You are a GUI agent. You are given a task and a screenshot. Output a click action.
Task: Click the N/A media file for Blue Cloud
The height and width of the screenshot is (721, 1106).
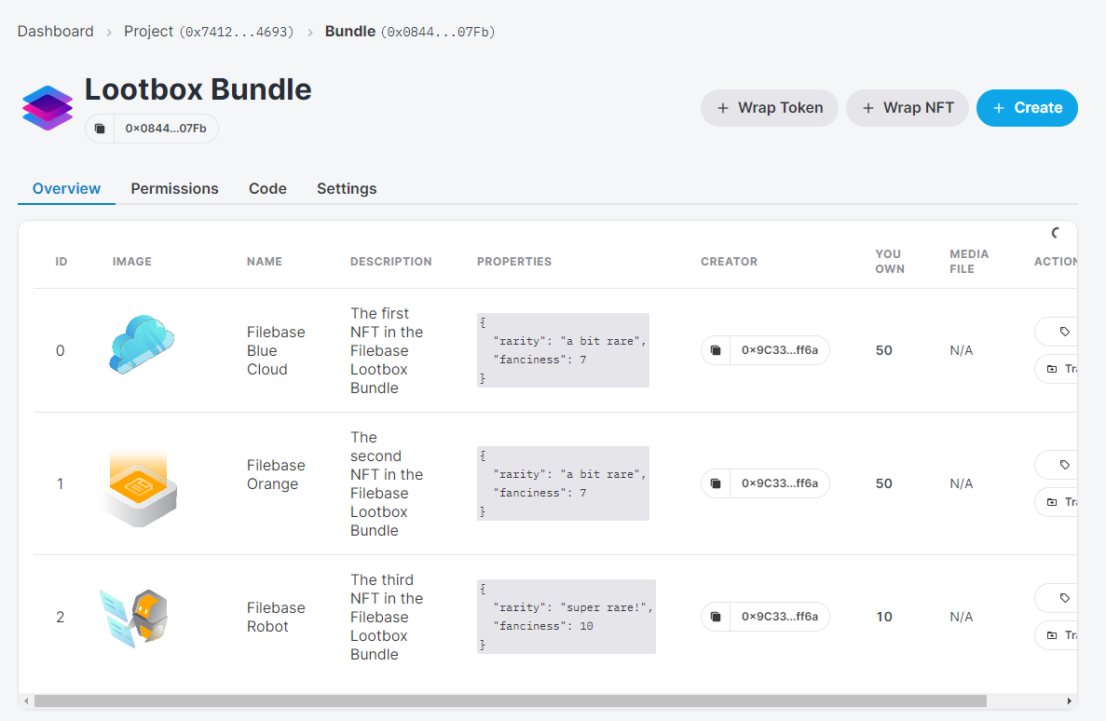coord(962,350)
